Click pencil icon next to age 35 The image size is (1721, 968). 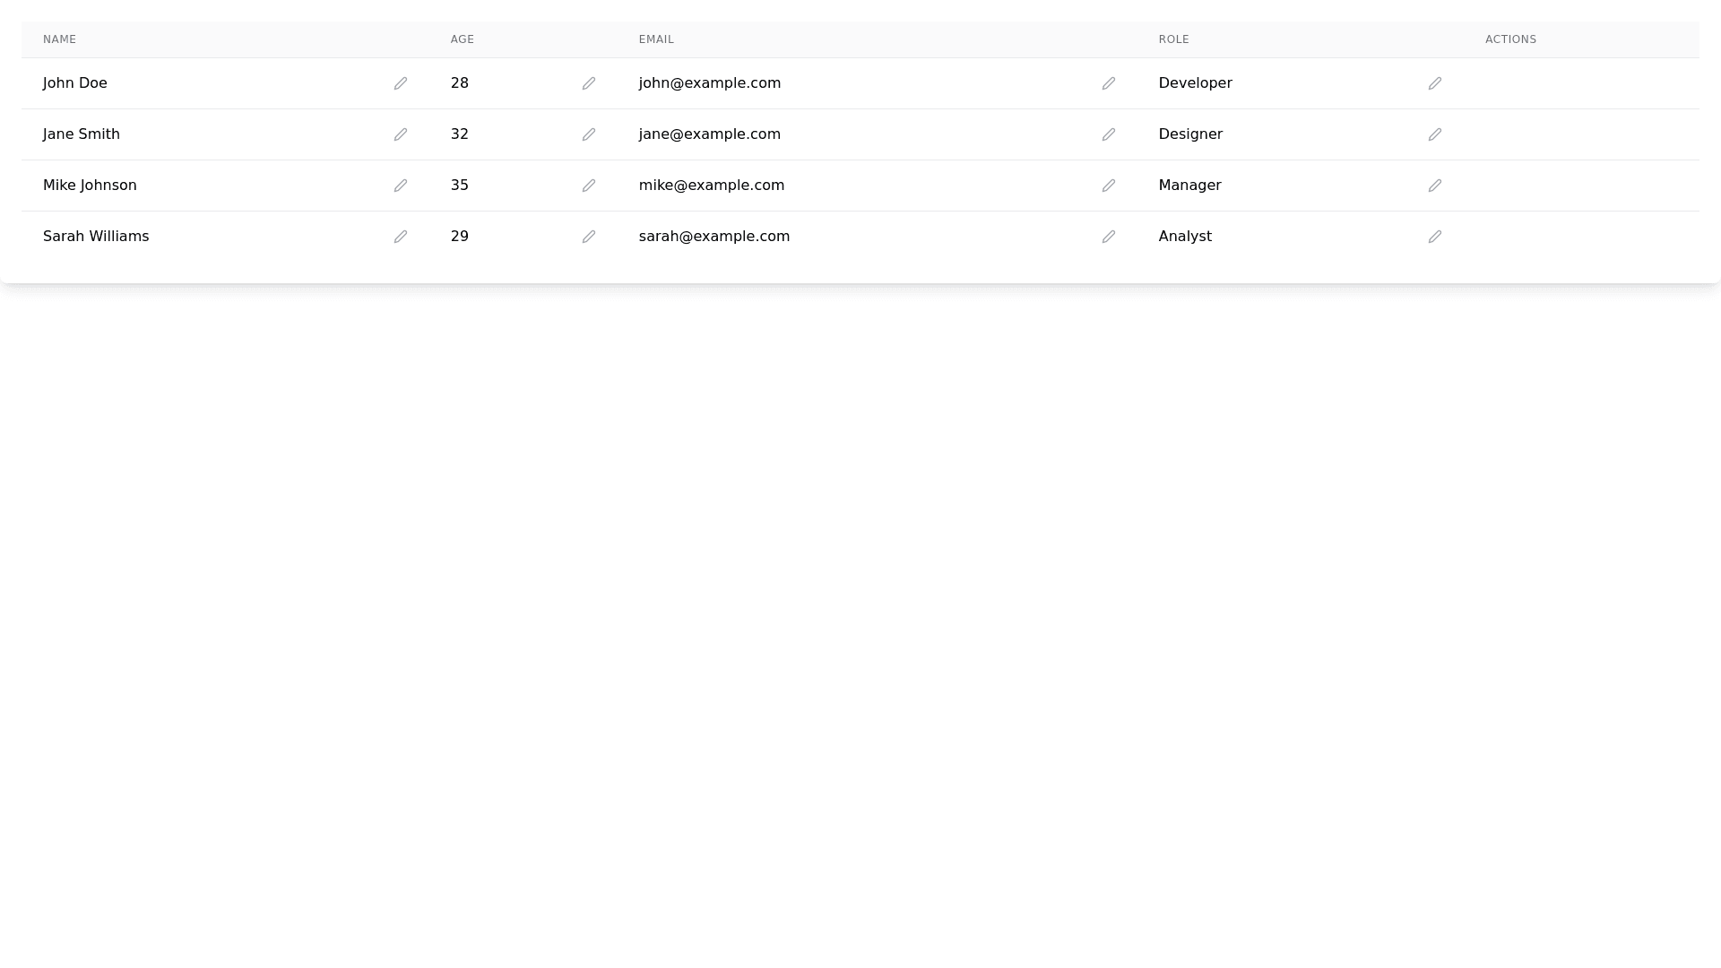[589, 186]
